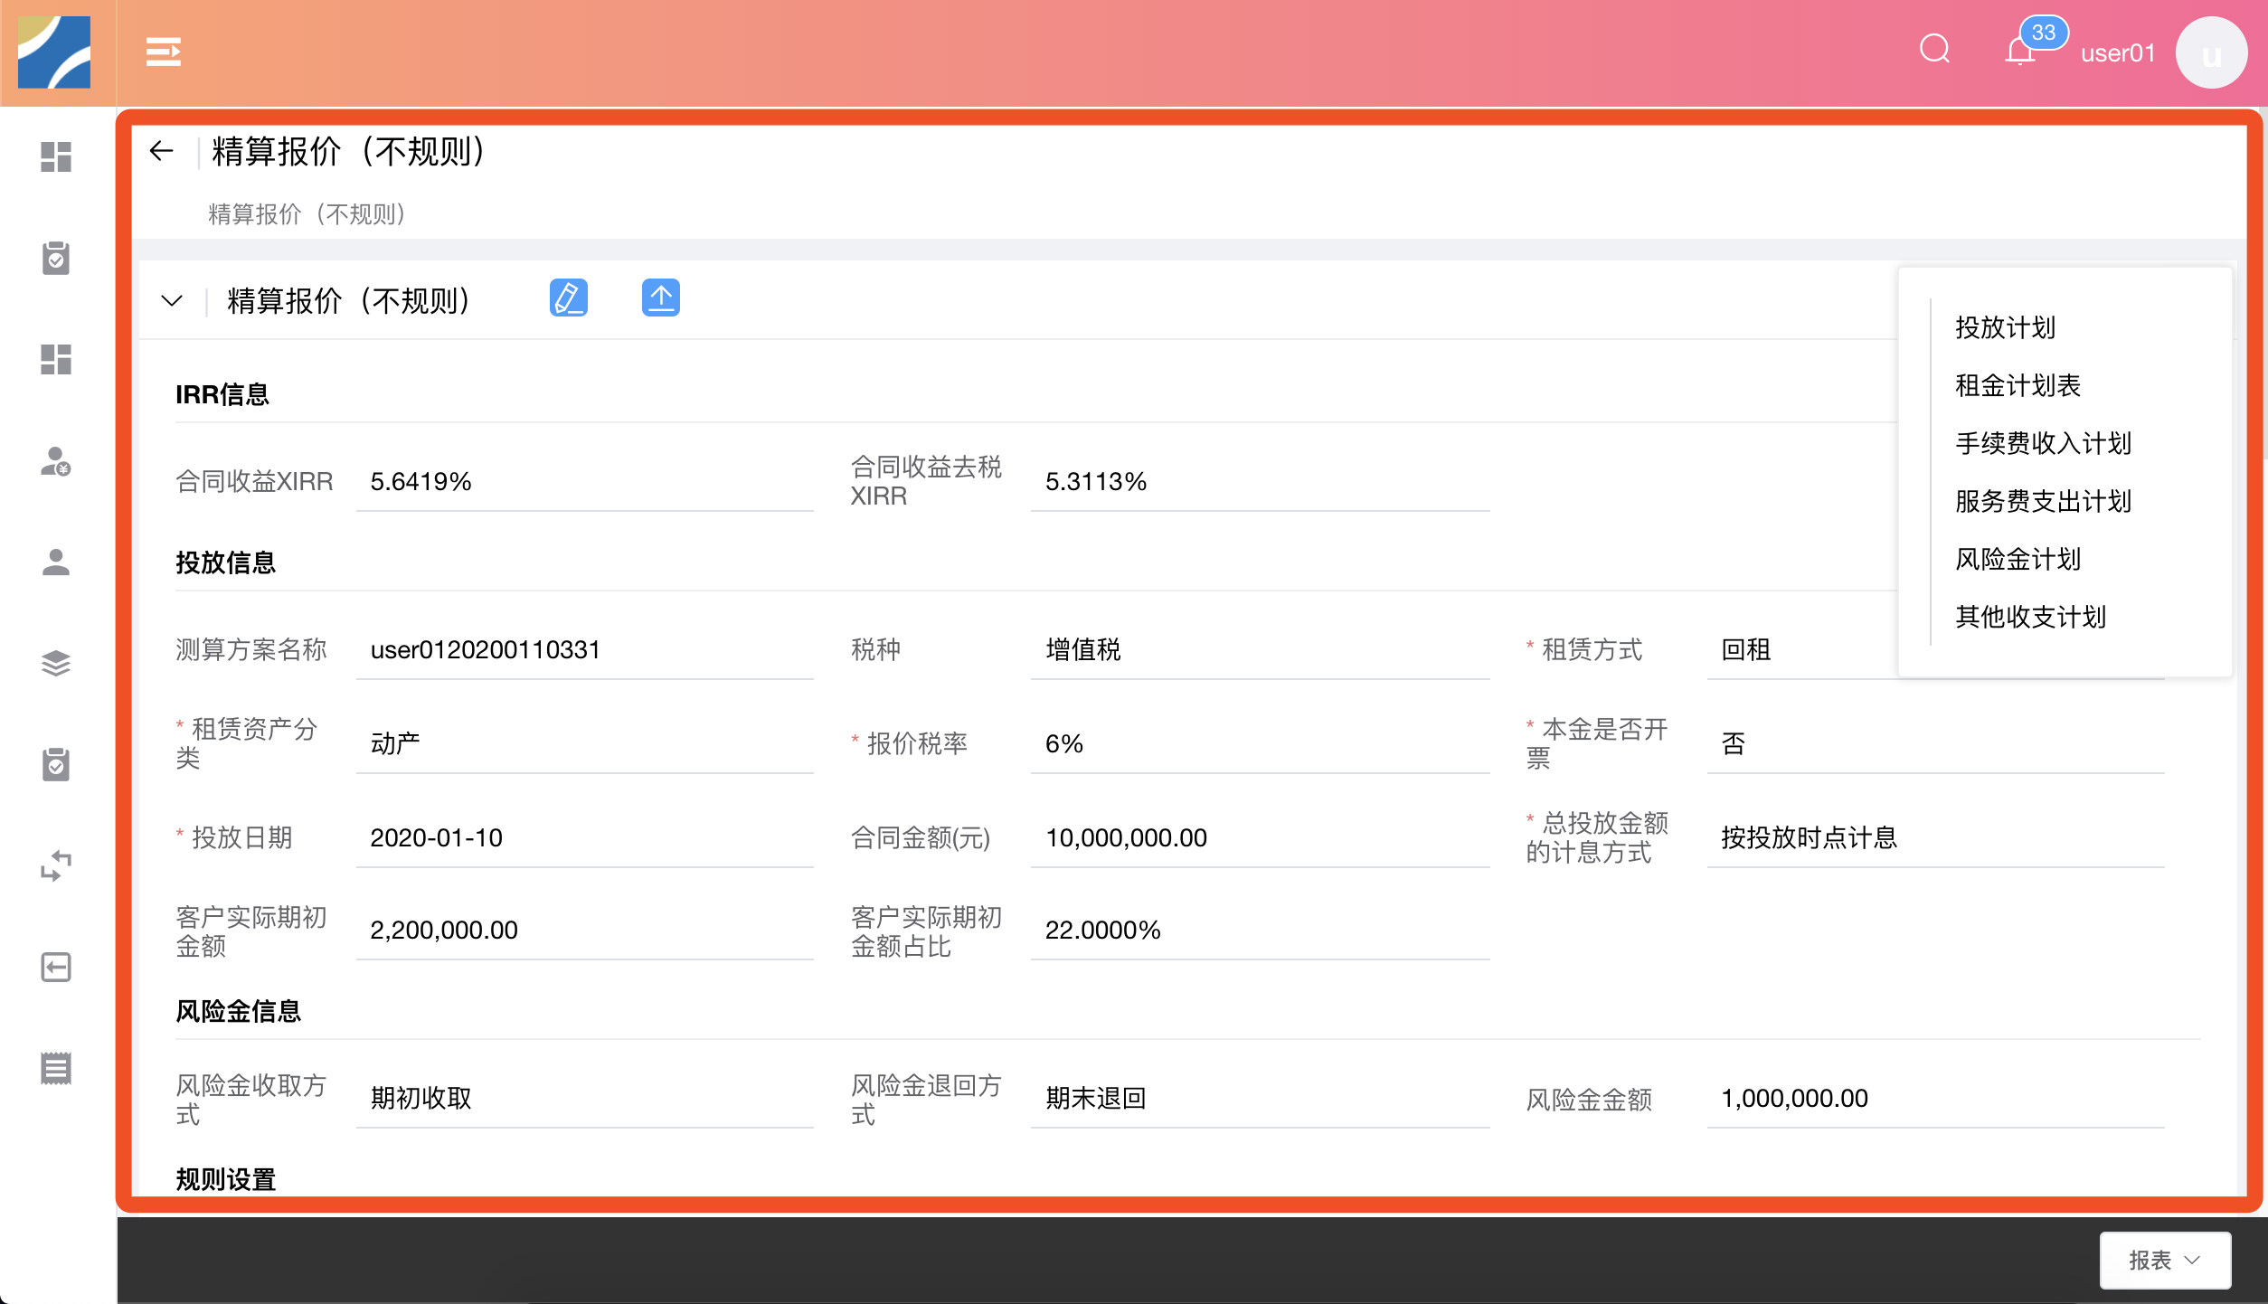2268x1304 pixels.
Task: Click the blue pencil icon to edit the quote
Action: pyautogui.click(x=569, y=298)
